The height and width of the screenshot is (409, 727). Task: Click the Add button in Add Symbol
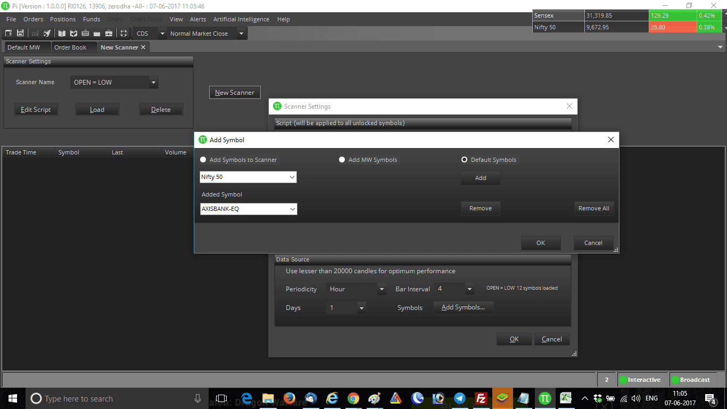click(x=481, y=178)
